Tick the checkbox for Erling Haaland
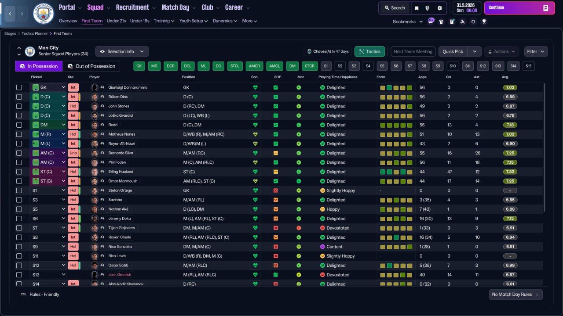The image size is (563, 316). point(19,172)
